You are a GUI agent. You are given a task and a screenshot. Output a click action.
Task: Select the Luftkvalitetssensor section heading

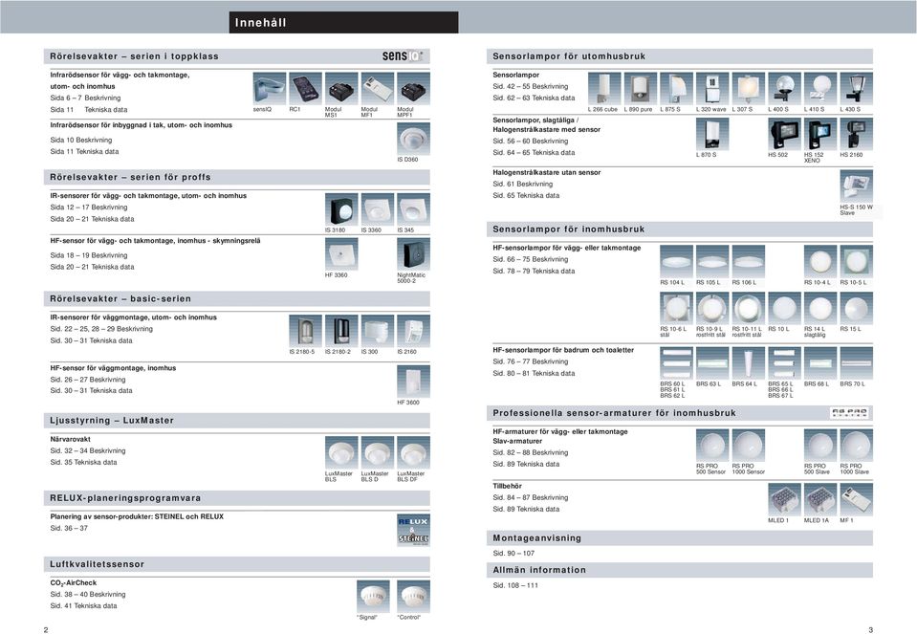(237, 564)
